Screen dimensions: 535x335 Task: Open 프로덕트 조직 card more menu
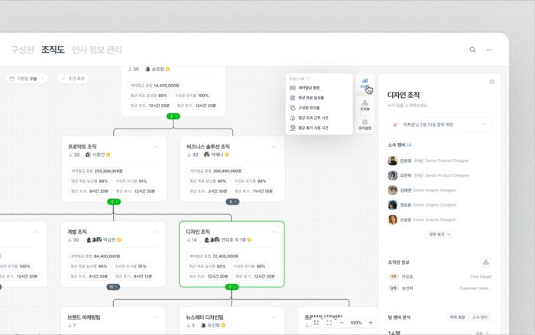[156, 147]
